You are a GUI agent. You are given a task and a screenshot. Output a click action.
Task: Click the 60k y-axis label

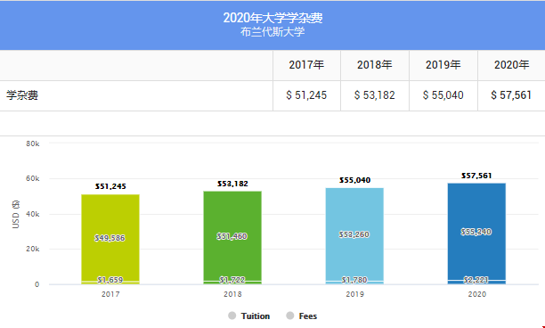[33, 178]
